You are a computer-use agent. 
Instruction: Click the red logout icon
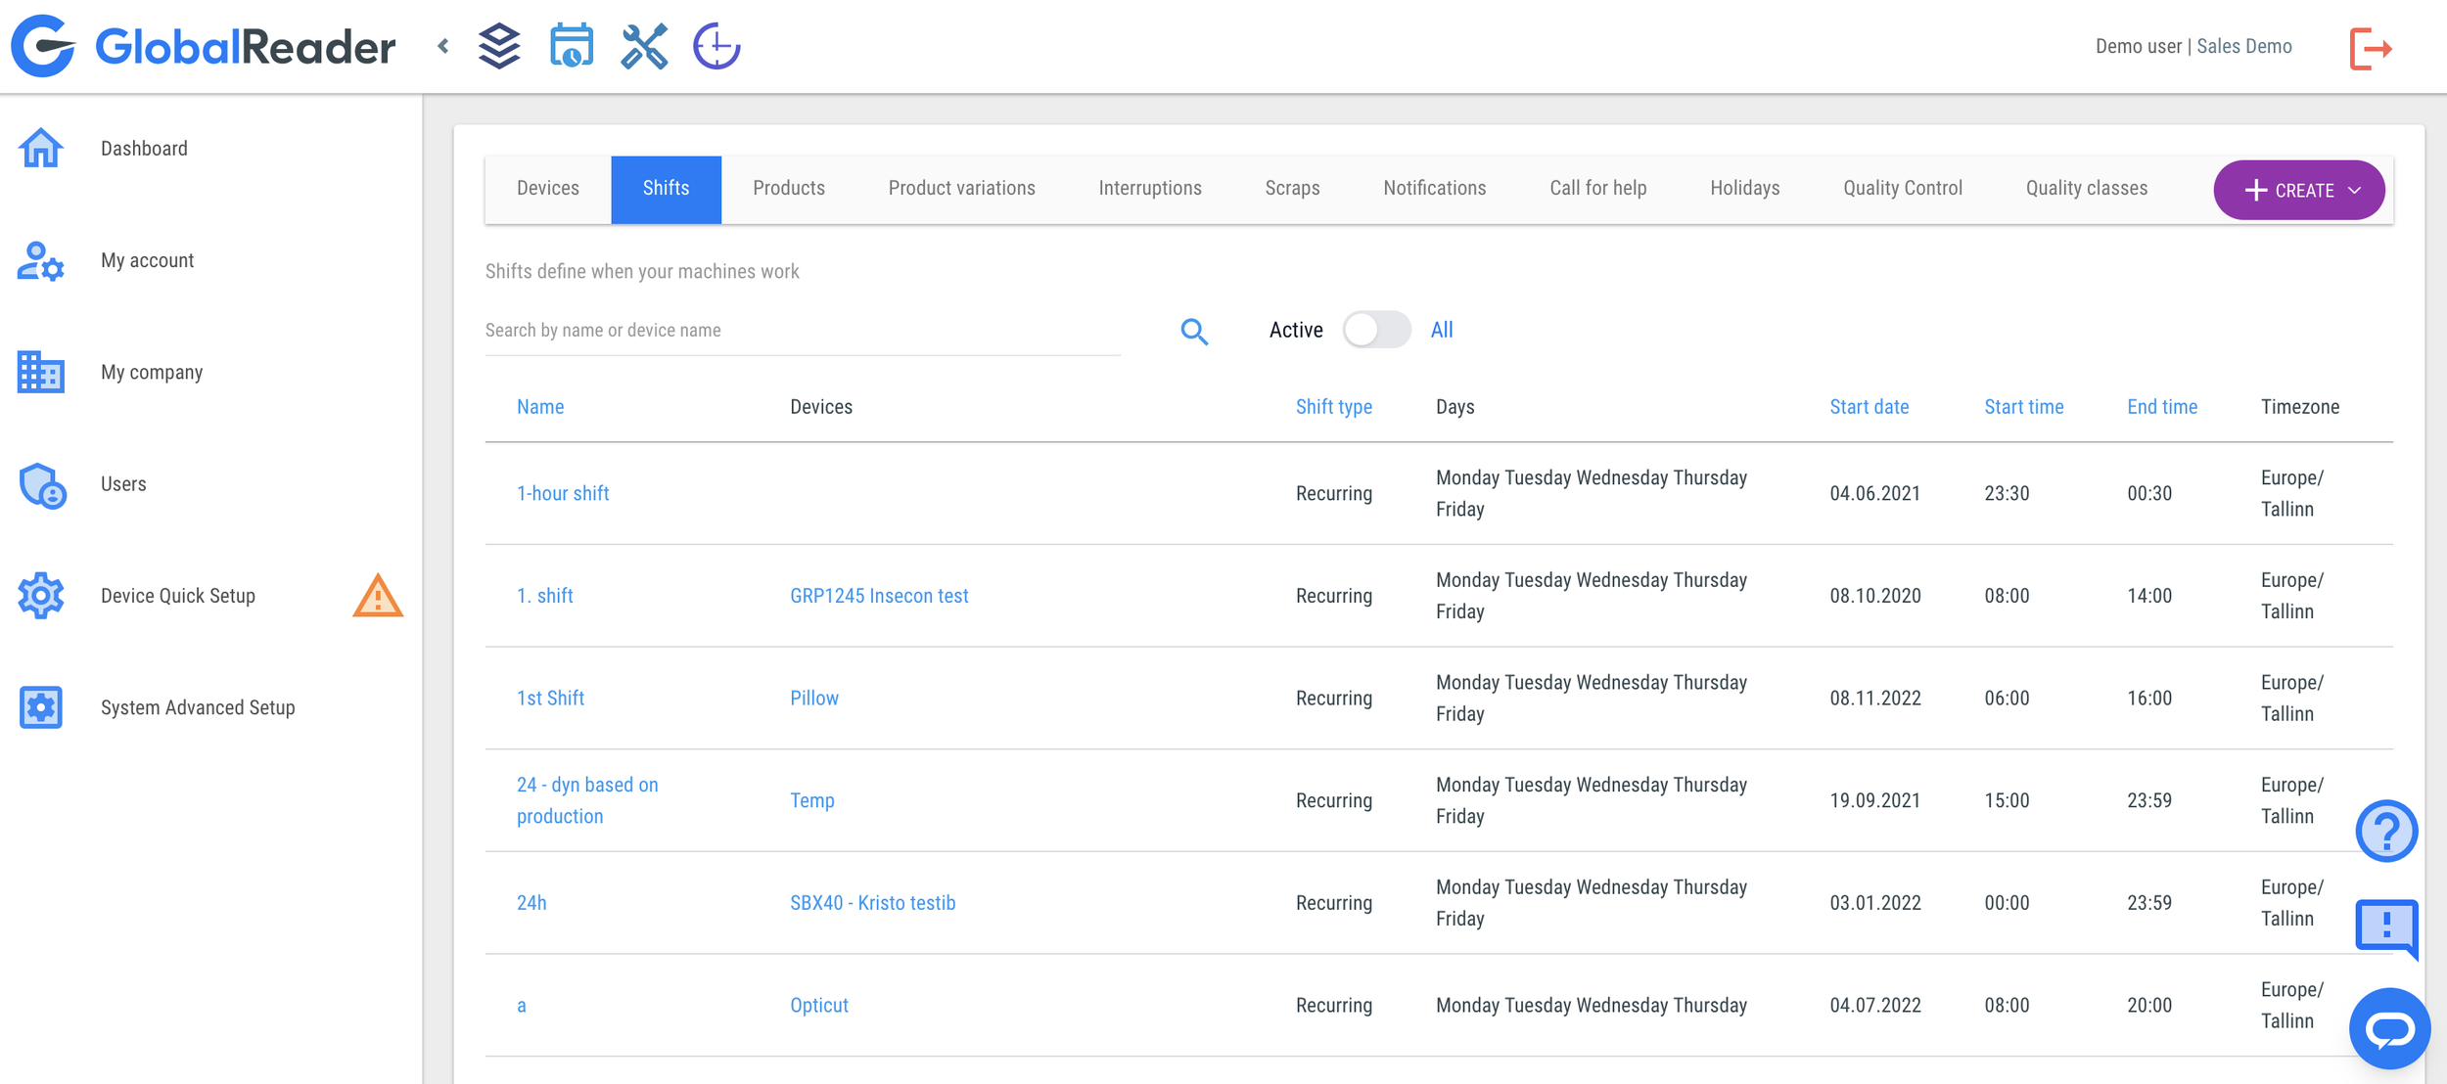(x=2370, y=48)
